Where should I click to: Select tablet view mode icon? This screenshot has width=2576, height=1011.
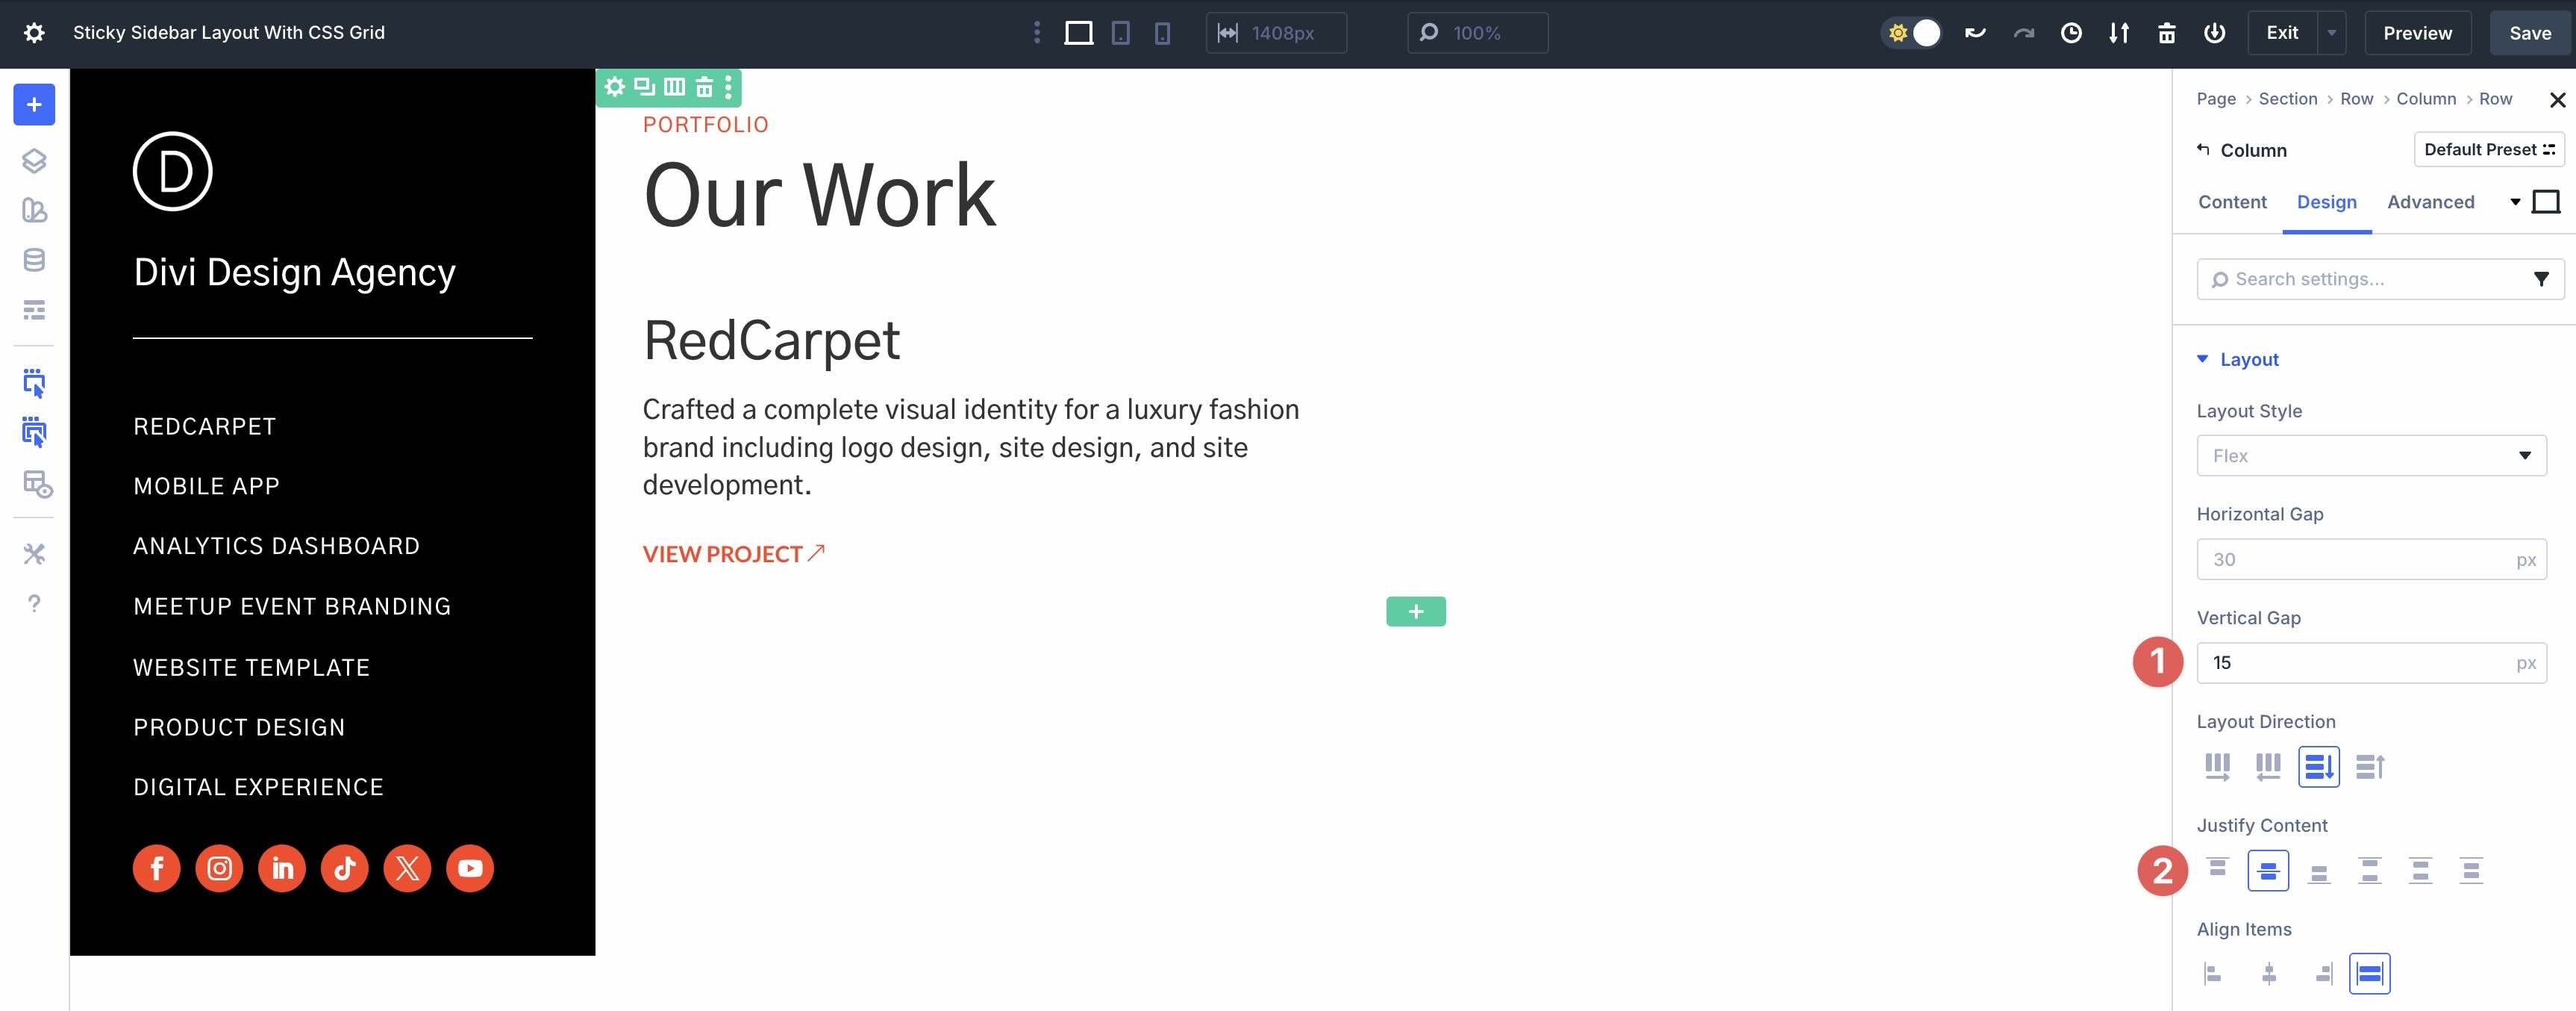1120,33
